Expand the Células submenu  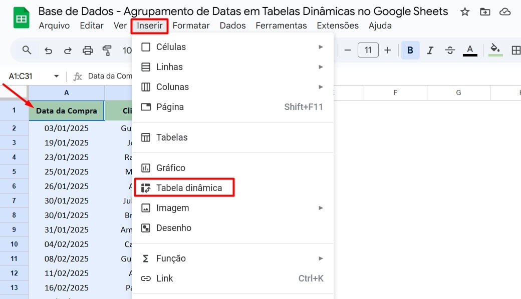tap(232, 47)
